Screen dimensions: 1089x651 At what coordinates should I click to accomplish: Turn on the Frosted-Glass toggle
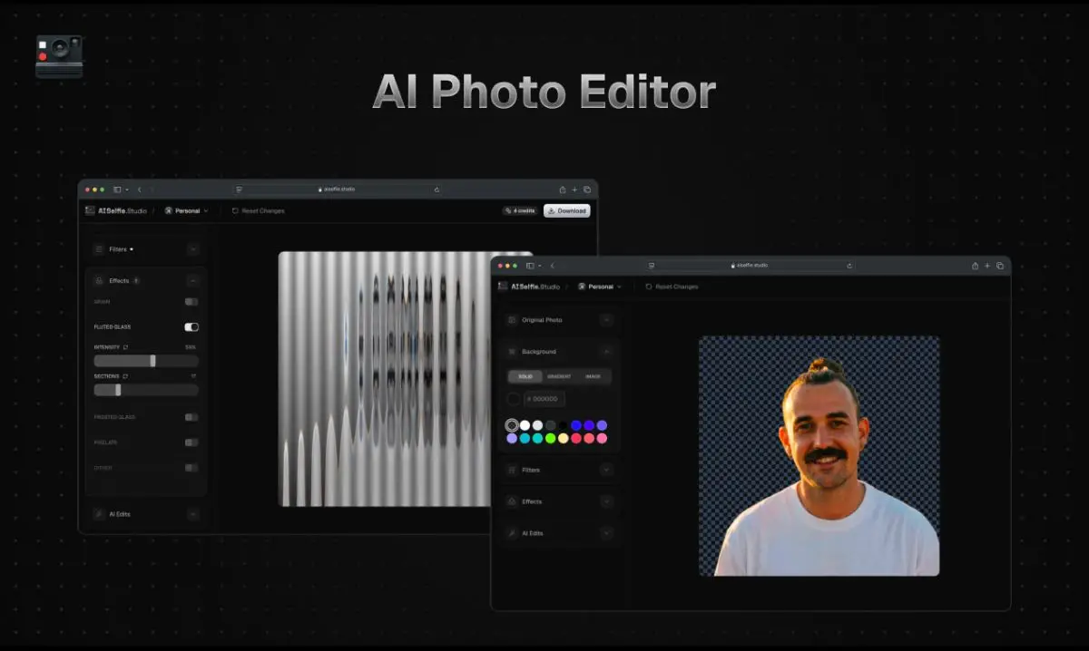click(x=190, y=415)
